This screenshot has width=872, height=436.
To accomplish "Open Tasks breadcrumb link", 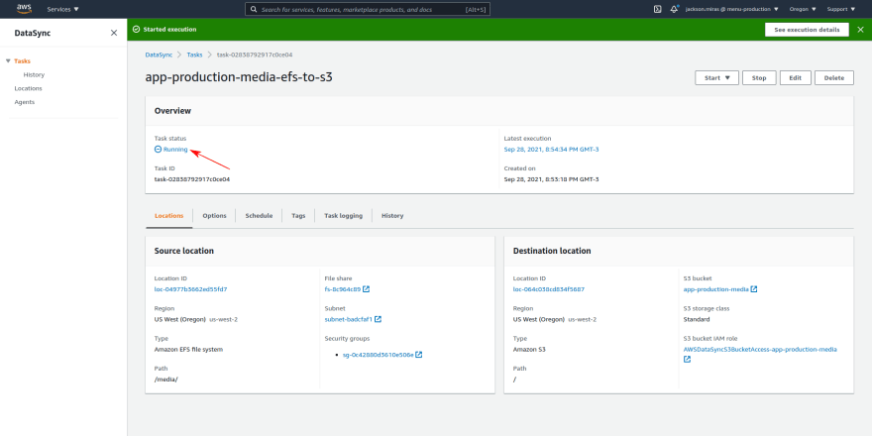I will click(x=194, y=55).
